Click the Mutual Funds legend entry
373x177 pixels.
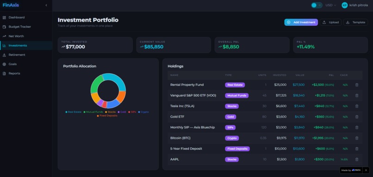(x=93, y=112)
